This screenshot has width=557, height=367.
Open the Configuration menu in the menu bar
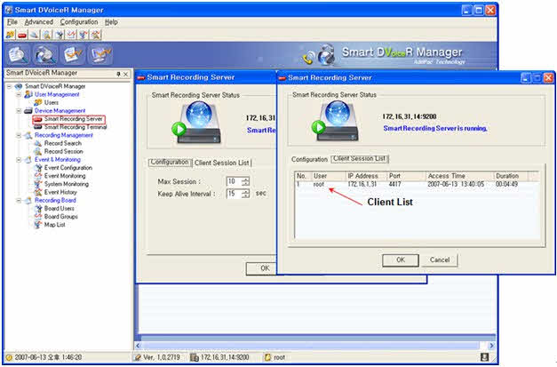click(79, 21)
